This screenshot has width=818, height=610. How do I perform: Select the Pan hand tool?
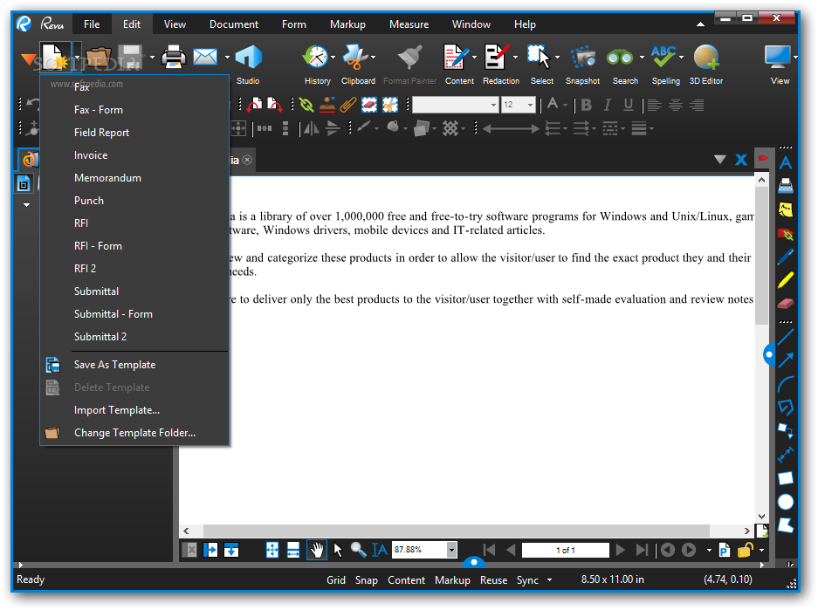pos(317,550)
